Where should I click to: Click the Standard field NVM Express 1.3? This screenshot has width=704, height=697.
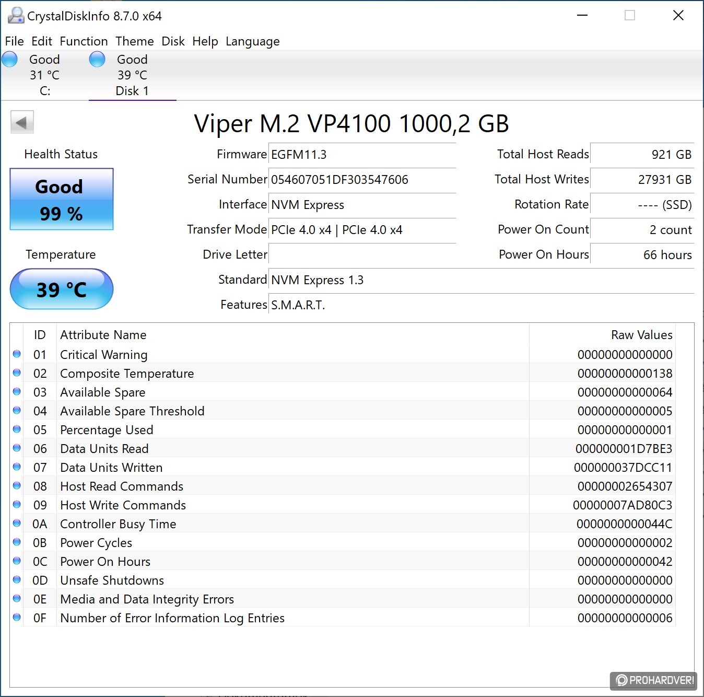[482, 280]
